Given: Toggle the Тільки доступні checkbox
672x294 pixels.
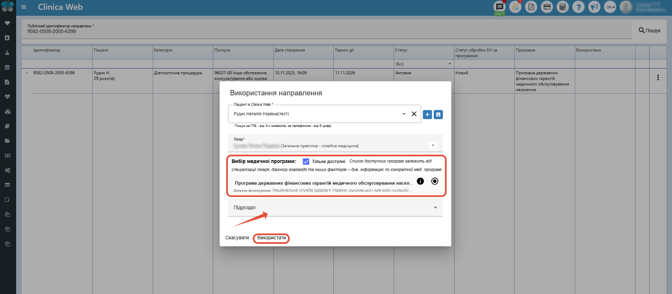Looking at the screenshot, I should 306,161.
